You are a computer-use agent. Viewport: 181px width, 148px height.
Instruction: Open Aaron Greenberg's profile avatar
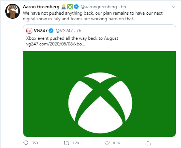pyautogui.click(x=12, y=11)
